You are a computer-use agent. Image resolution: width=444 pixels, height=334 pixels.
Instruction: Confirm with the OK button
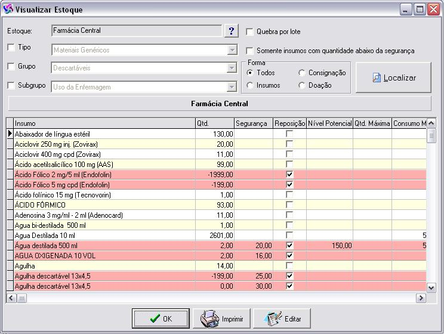click(161, 318)
